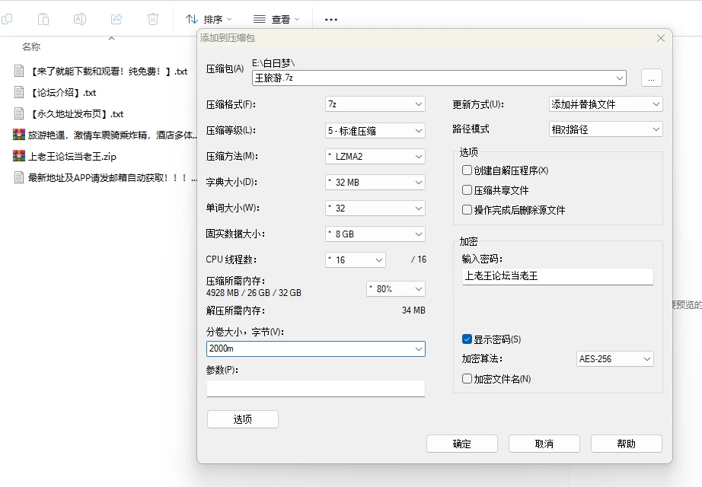The image size is (702, 487).
Task: Click file name 【永久地址发布页】.txt
Action: click(76, 114)
